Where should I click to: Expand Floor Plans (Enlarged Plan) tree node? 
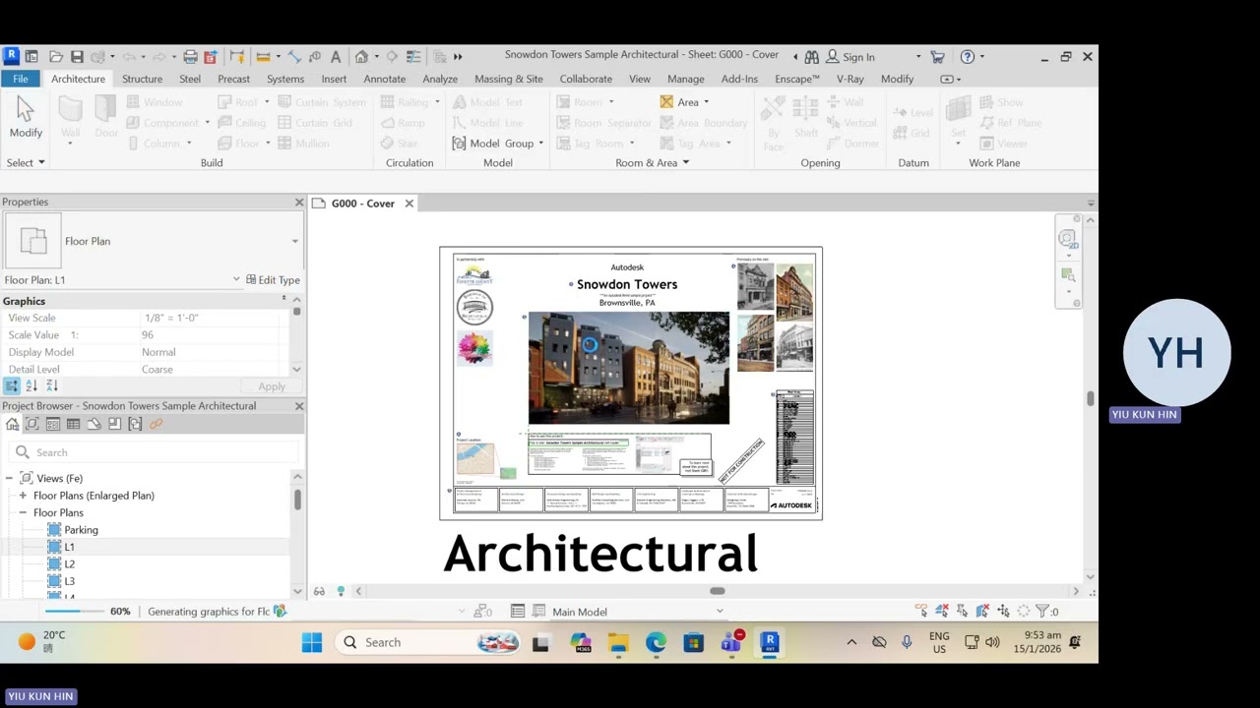(x=23, y=496)
